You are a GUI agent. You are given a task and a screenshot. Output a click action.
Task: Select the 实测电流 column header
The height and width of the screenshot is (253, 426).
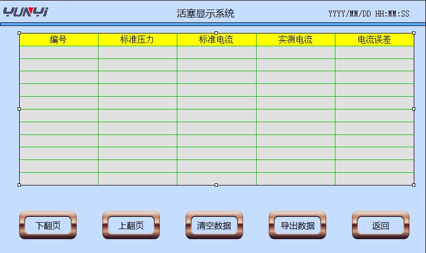click(296, 40)
